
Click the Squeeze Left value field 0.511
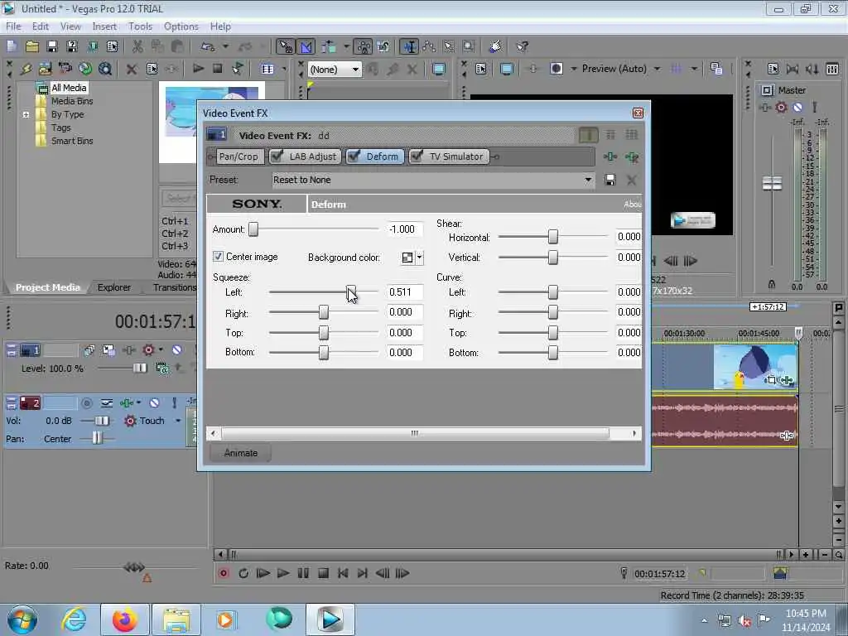(x=404, y=292)
